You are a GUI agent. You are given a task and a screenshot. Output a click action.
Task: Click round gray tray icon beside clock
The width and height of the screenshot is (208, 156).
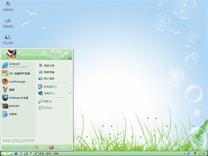pos(195,153)
